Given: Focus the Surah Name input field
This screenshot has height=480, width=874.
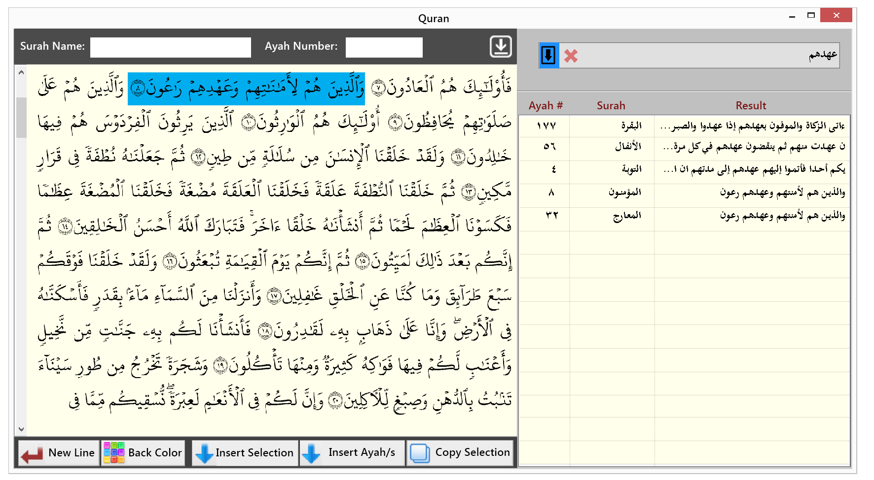Looking at the screenshot, I should tap(171, 47).
